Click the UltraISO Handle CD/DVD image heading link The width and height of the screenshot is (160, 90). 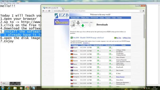pos(88,38)
